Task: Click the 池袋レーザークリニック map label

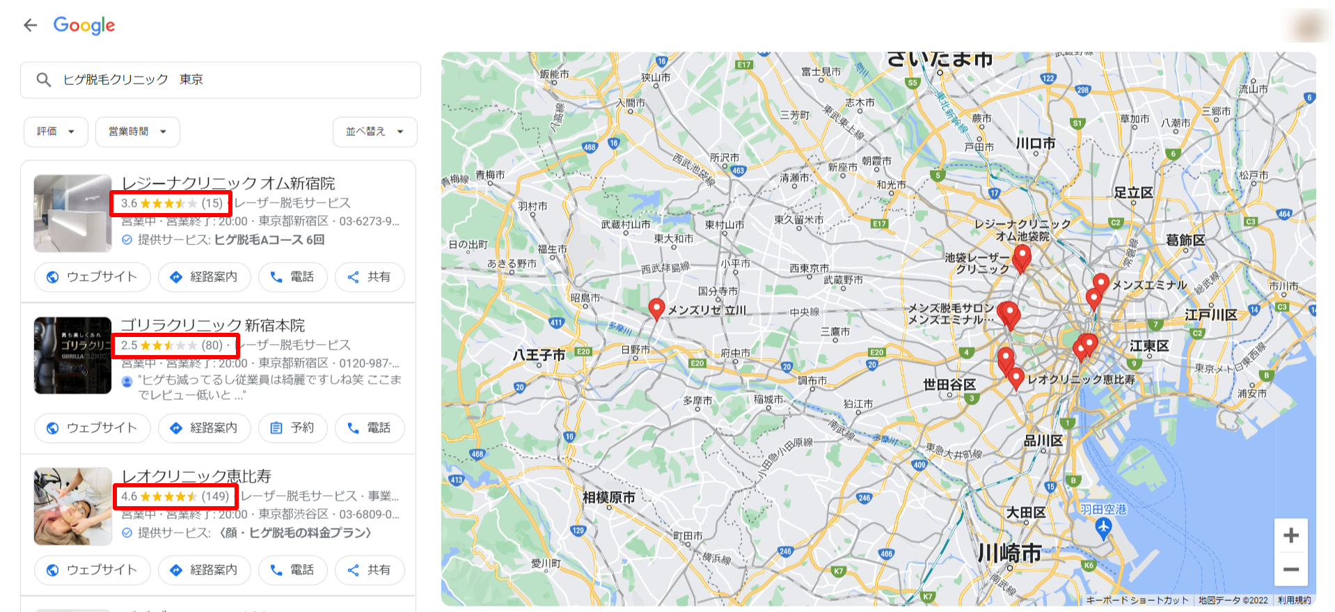Action: tap(977, 263)
